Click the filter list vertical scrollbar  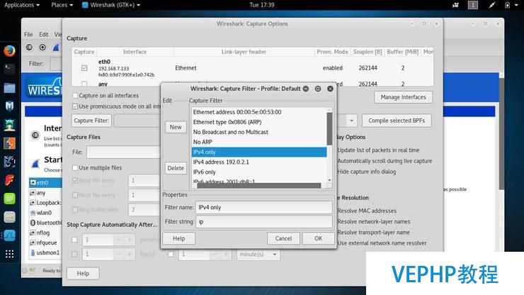point(329,129)
